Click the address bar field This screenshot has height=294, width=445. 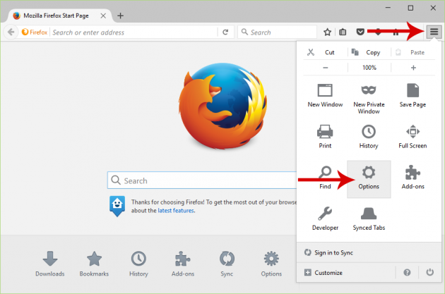pos(134,32)
